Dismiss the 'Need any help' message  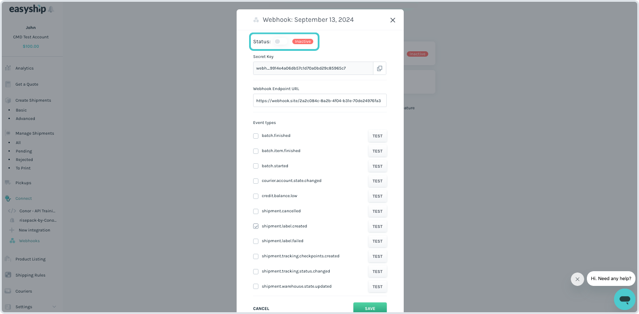pos(577,279)
